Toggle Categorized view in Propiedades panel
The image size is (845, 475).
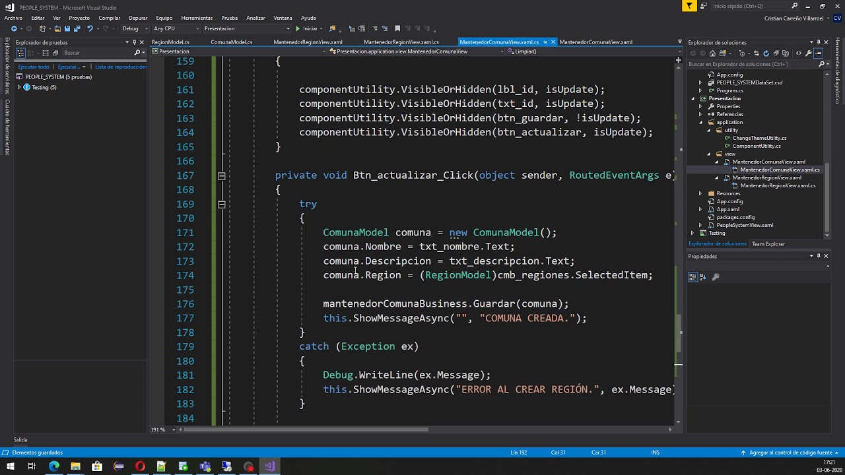point(693,277)
